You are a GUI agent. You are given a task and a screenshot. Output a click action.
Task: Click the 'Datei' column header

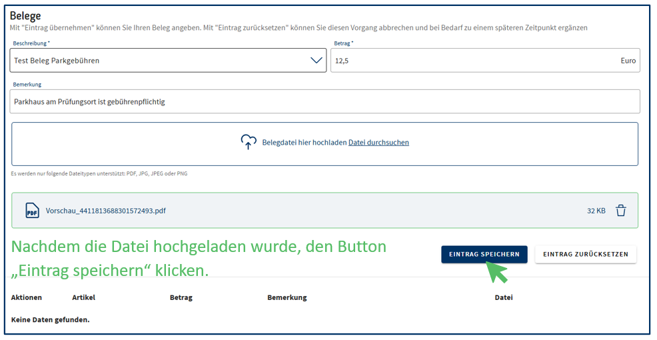click(x=504, y=297)
